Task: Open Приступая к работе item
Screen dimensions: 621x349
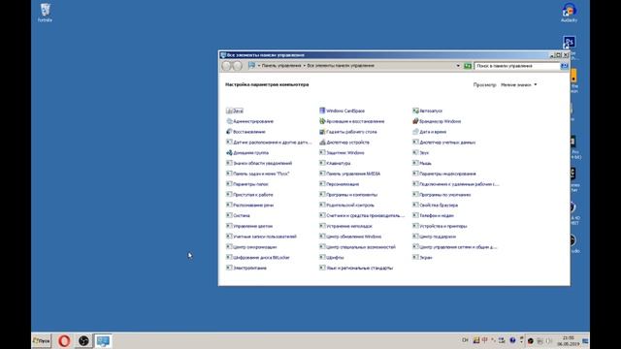Action: [250, 195]
